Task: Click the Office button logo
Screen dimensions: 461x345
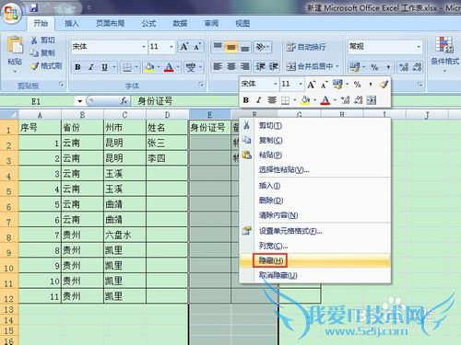Action: 11,13
